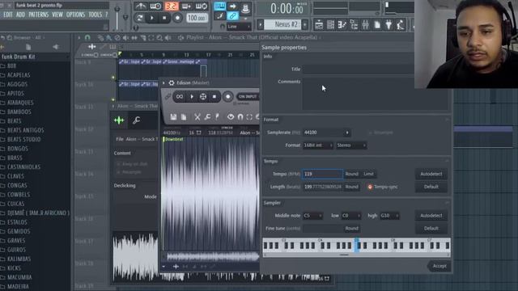Click the 100 tempo display

point(197,18)
